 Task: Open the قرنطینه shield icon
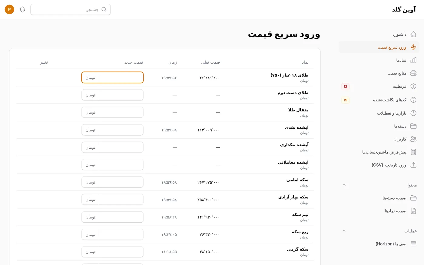(413, 86)
